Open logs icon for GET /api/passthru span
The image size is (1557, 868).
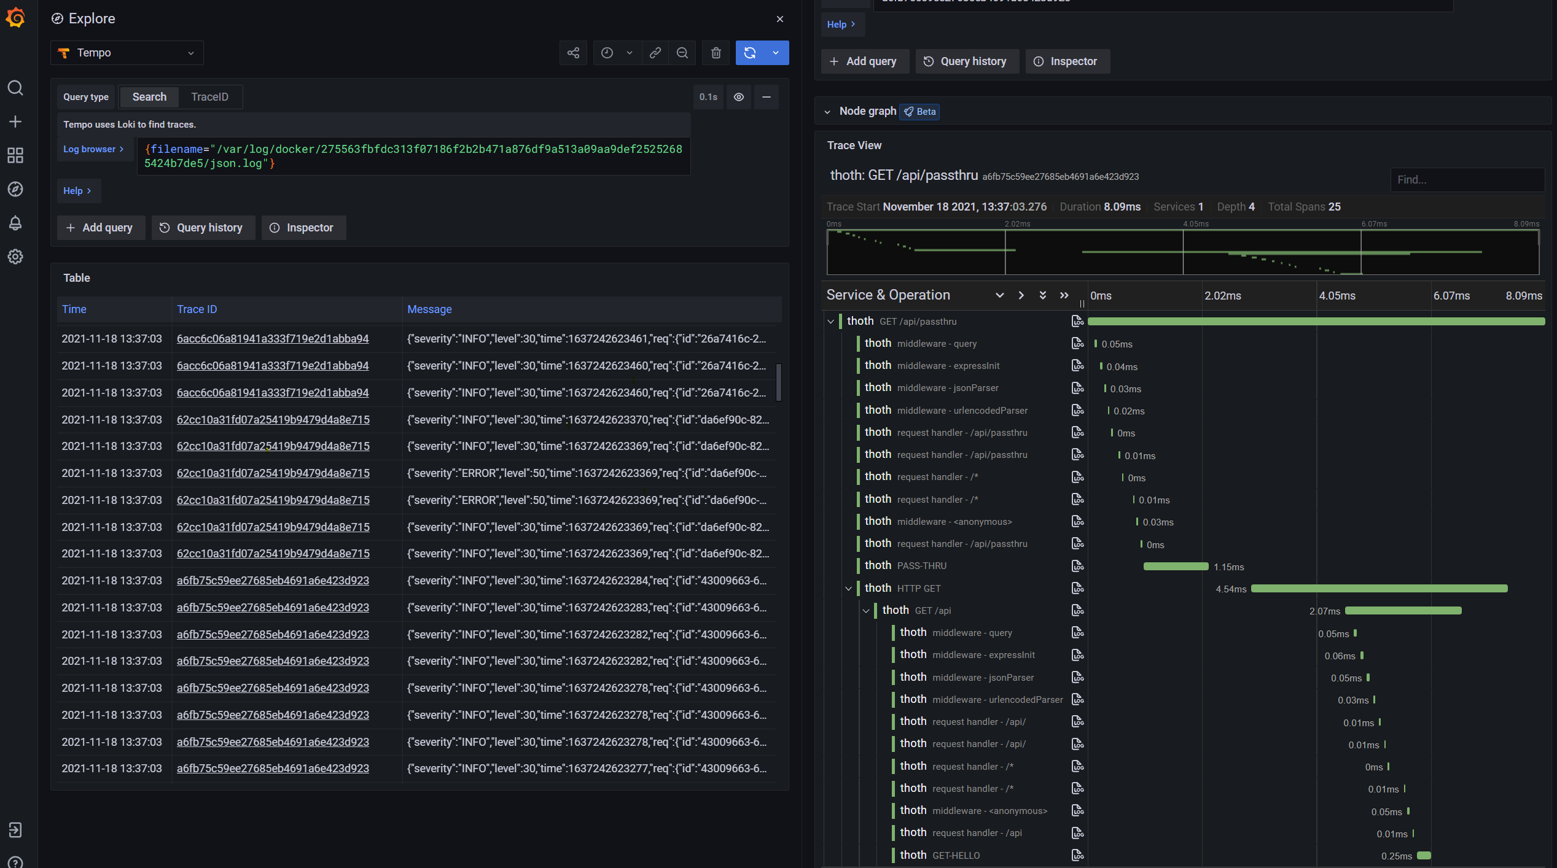[x=1077, y=321]
